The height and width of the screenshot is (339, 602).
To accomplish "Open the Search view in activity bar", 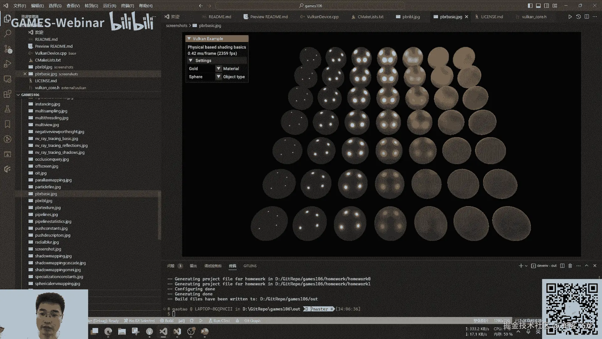I will tap(8, 33).
